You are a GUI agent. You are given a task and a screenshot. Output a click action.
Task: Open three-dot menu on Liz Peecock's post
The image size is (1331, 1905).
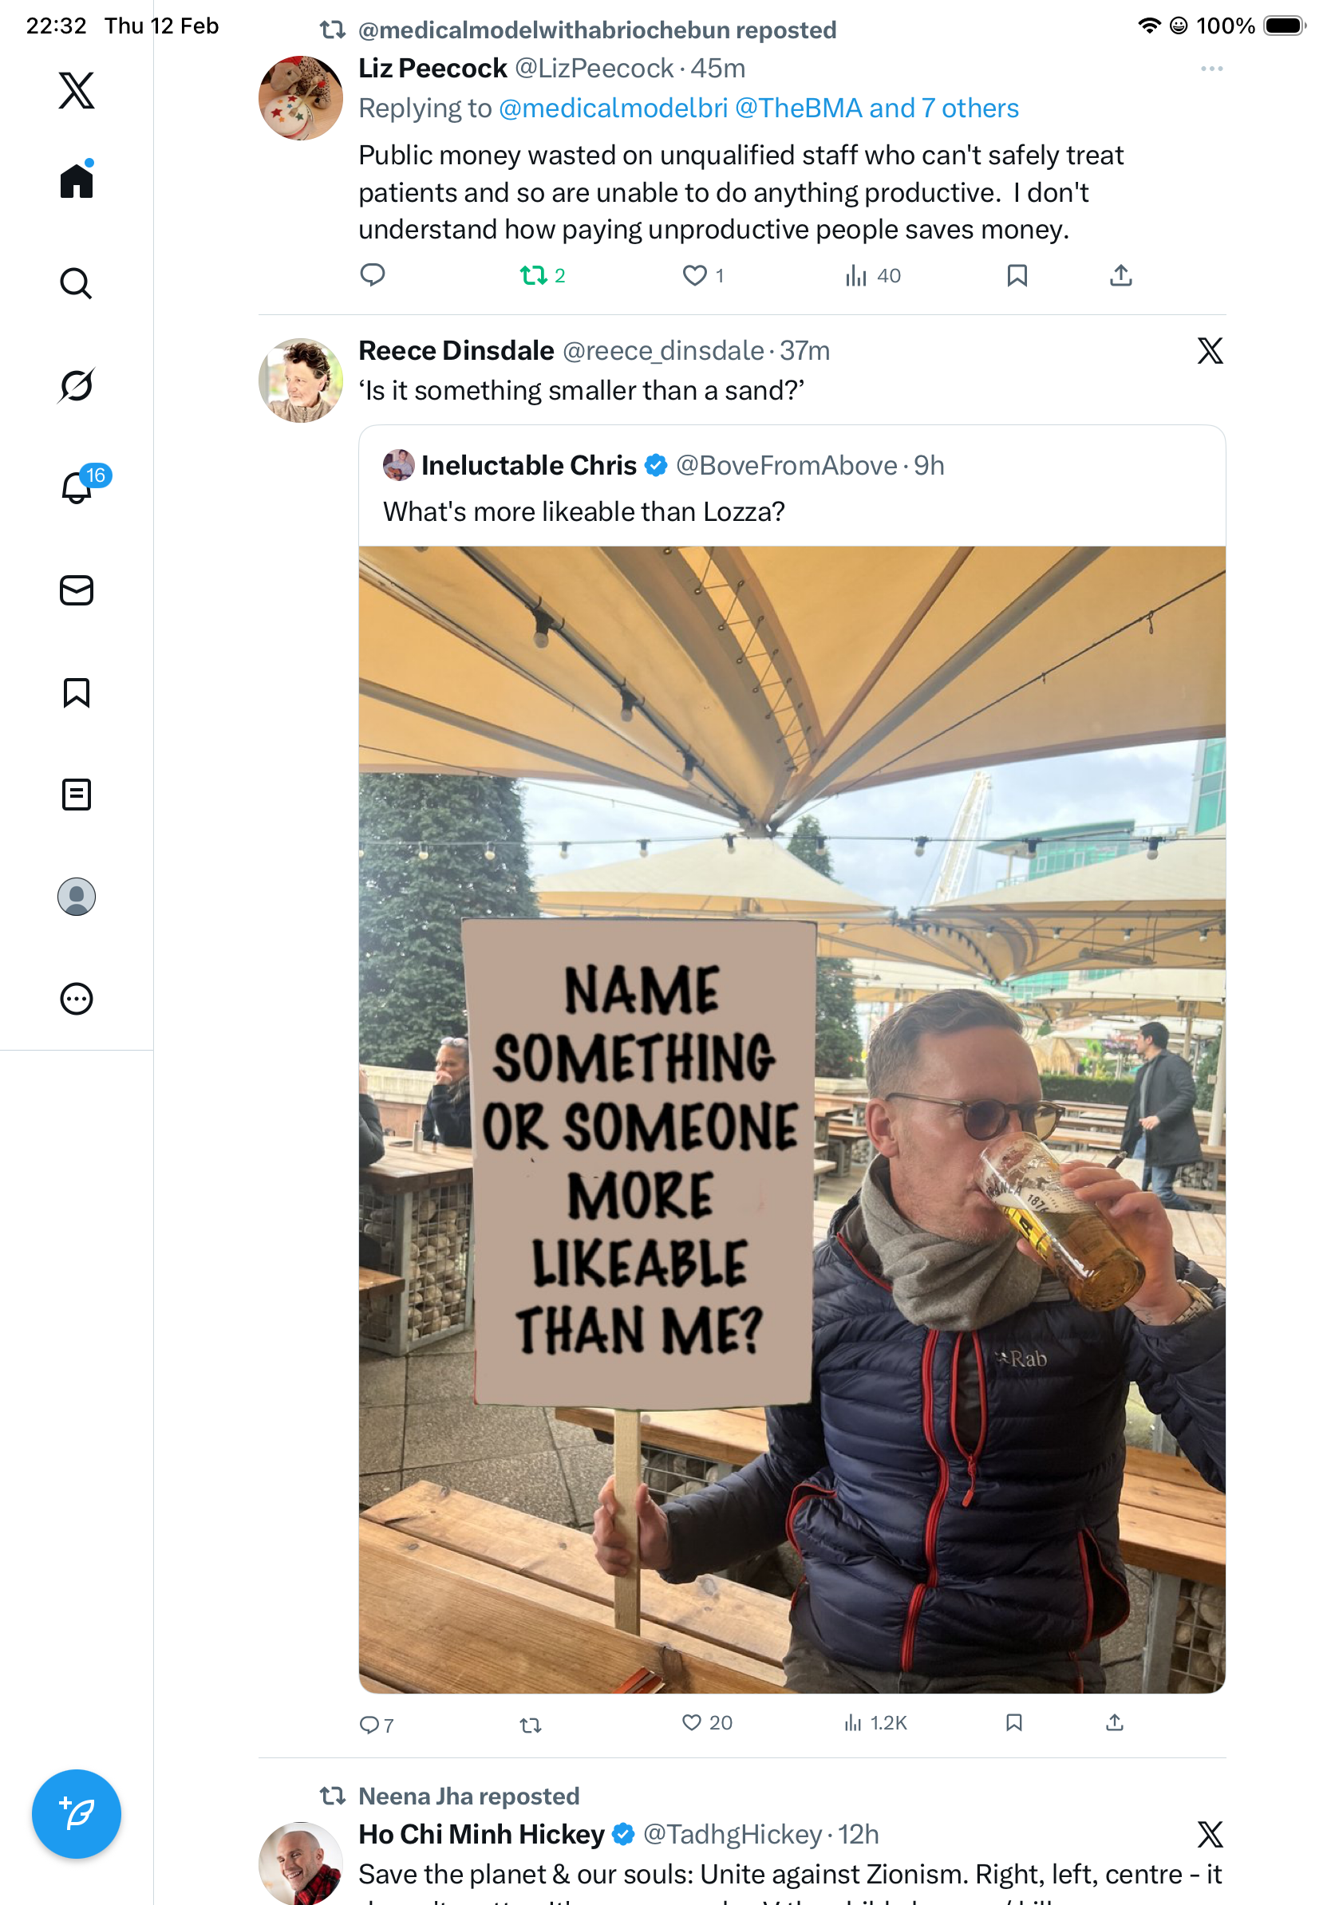(x=1211, y=69)
